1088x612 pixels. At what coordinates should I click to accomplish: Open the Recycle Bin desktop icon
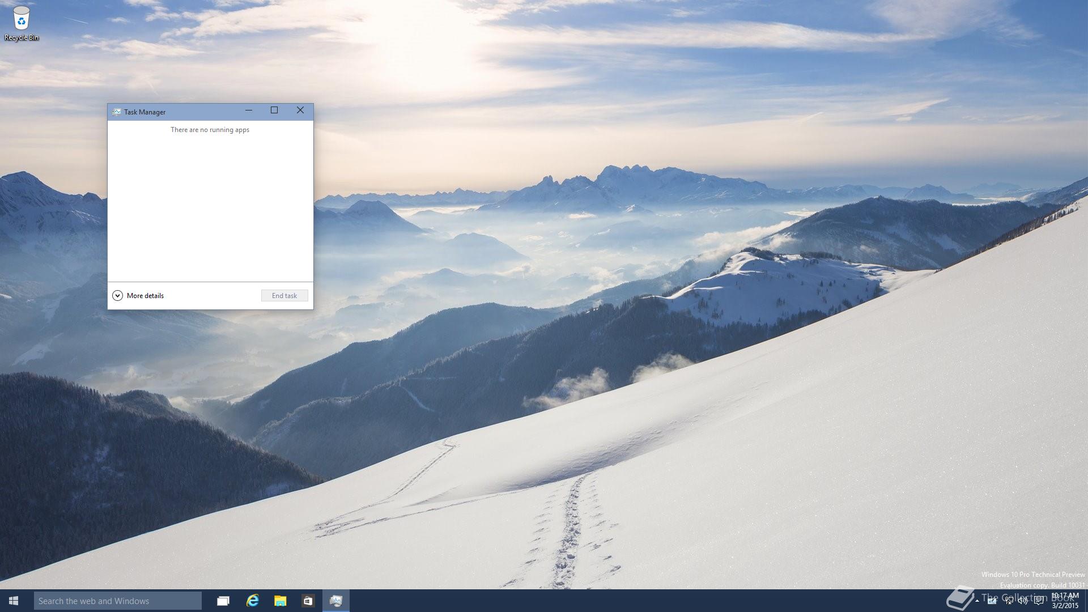tap(22, 23)
